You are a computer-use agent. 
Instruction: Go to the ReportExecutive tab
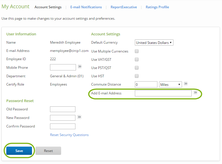coord(124,7)
